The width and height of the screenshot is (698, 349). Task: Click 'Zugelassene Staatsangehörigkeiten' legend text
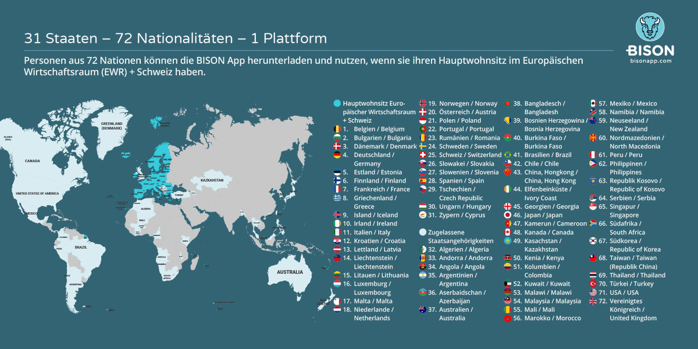(461, 237)
